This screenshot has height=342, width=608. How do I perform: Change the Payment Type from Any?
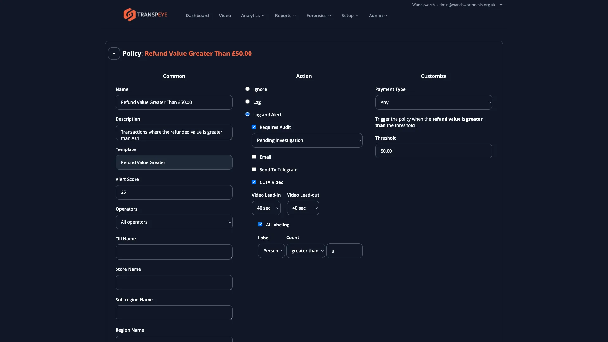click(434, 102)
